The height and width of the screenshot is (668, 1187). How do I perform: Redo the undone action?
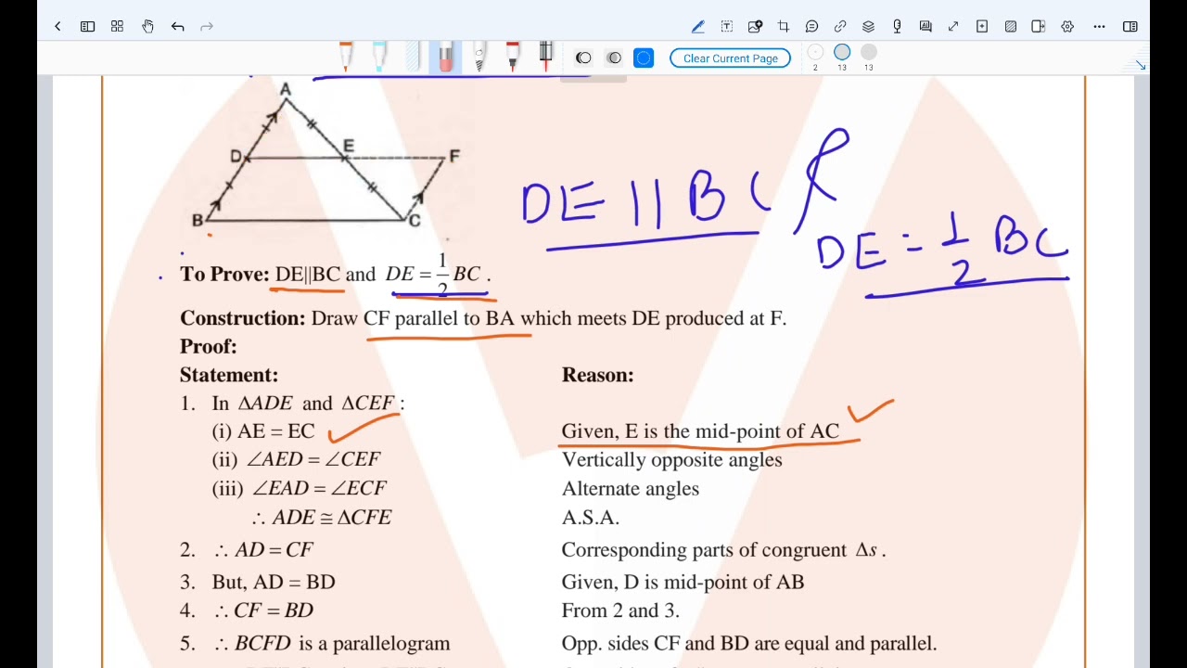coord(207,27)
